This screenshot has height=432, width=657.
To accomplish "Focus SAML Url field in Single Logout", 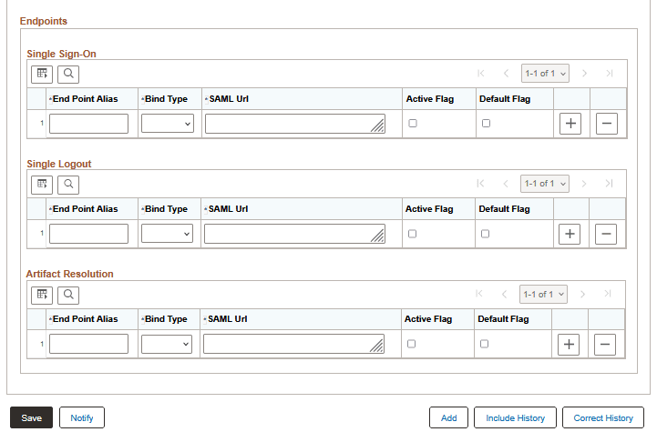I will click(x=294, y=234).
